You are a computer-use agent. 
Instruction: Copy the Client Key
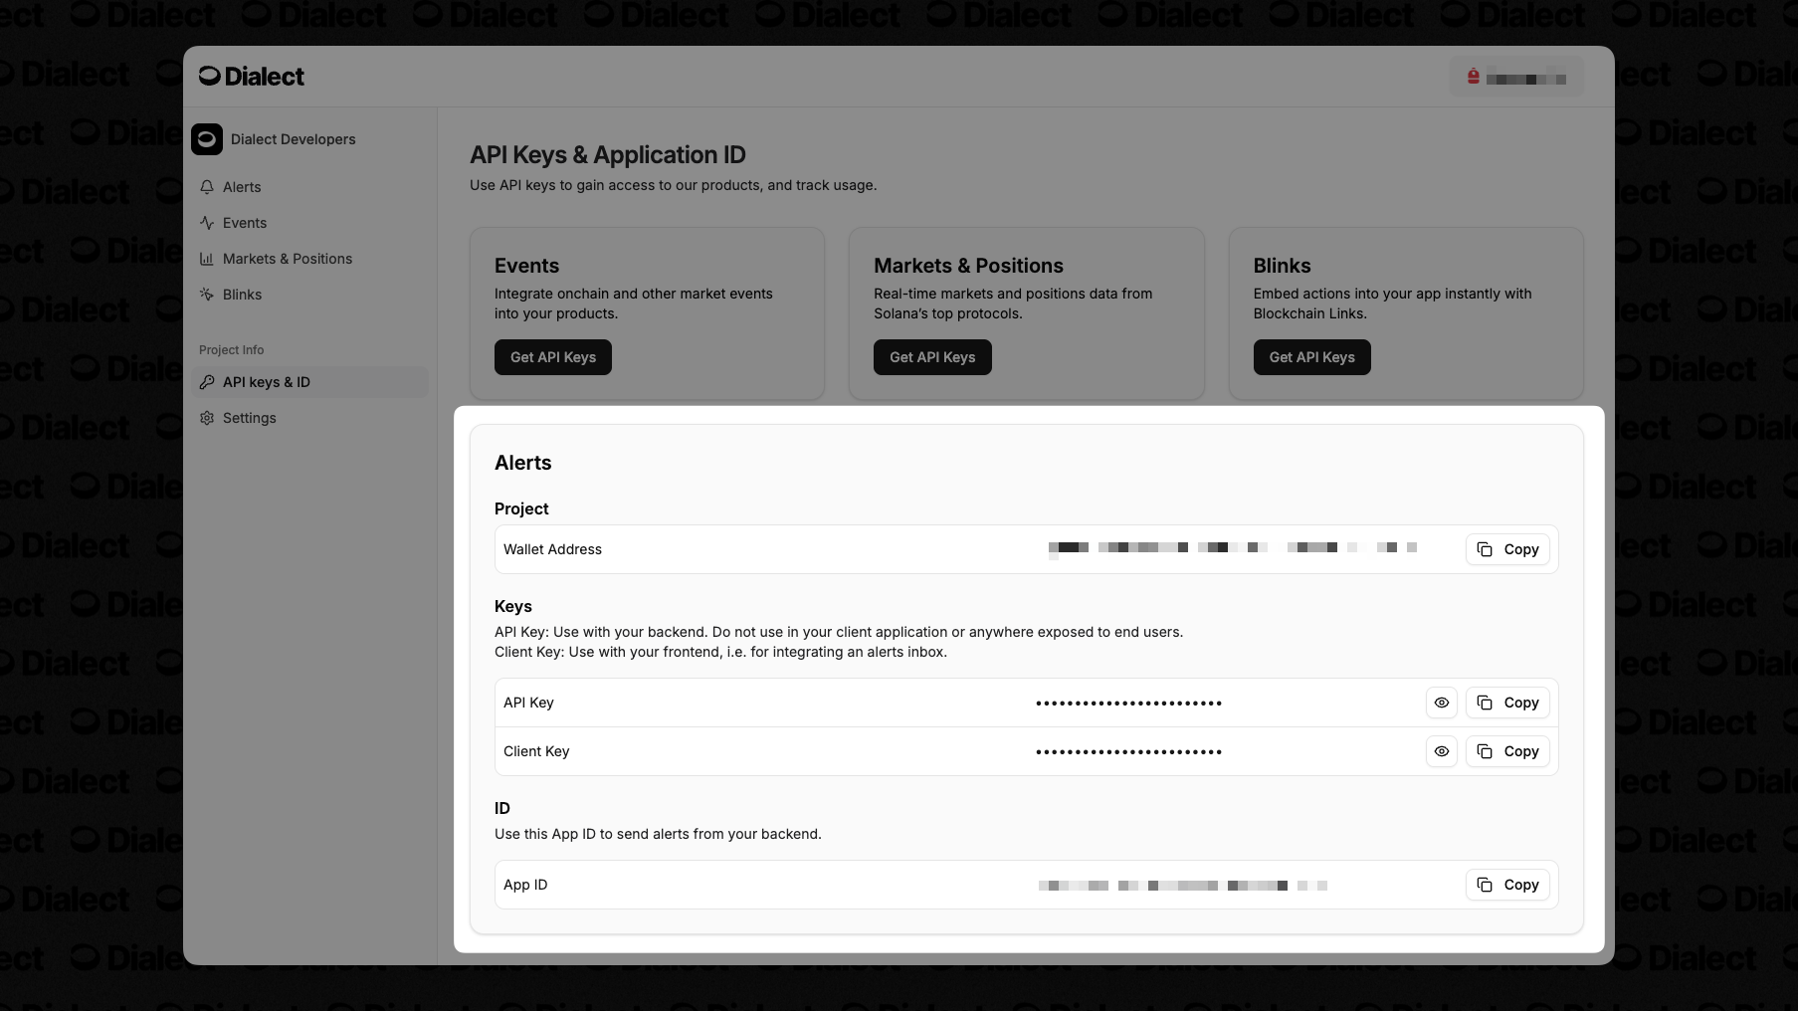tap(1507, 751)
